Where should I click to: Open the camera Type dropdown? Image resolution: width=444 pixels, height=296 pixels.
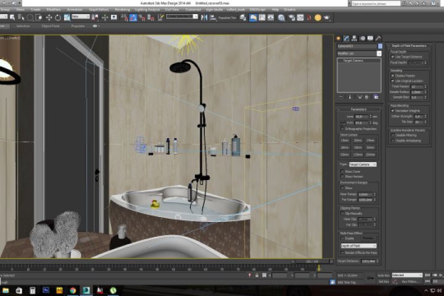363,165
